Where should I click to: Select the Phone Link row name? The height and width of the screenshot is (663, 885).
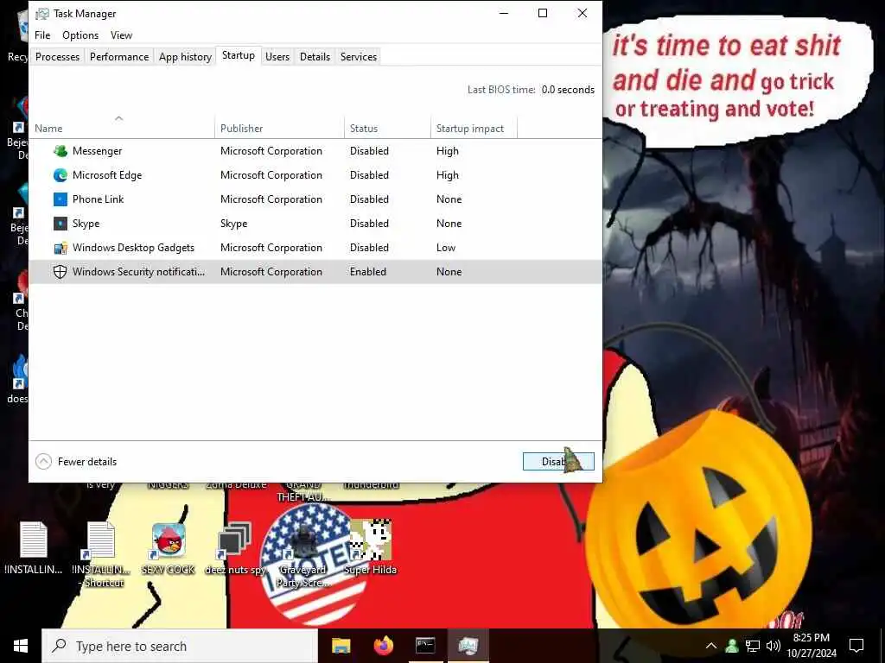pos(99,199)
